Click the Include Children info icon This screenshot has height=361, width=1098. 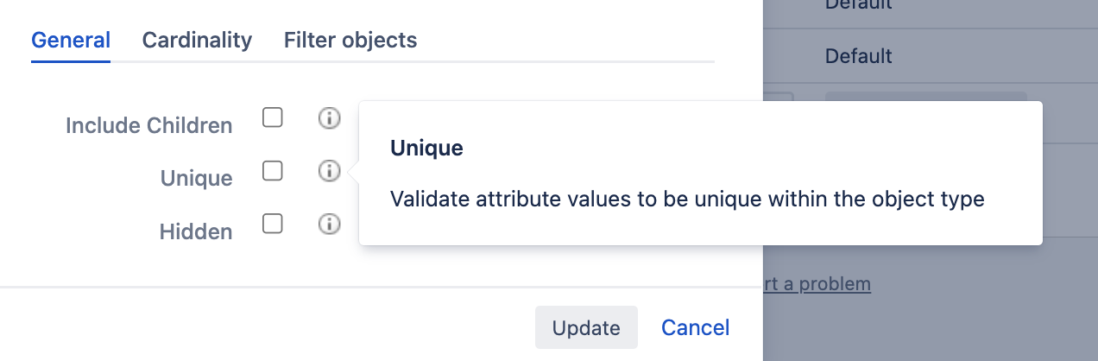(x=329, y=118)
